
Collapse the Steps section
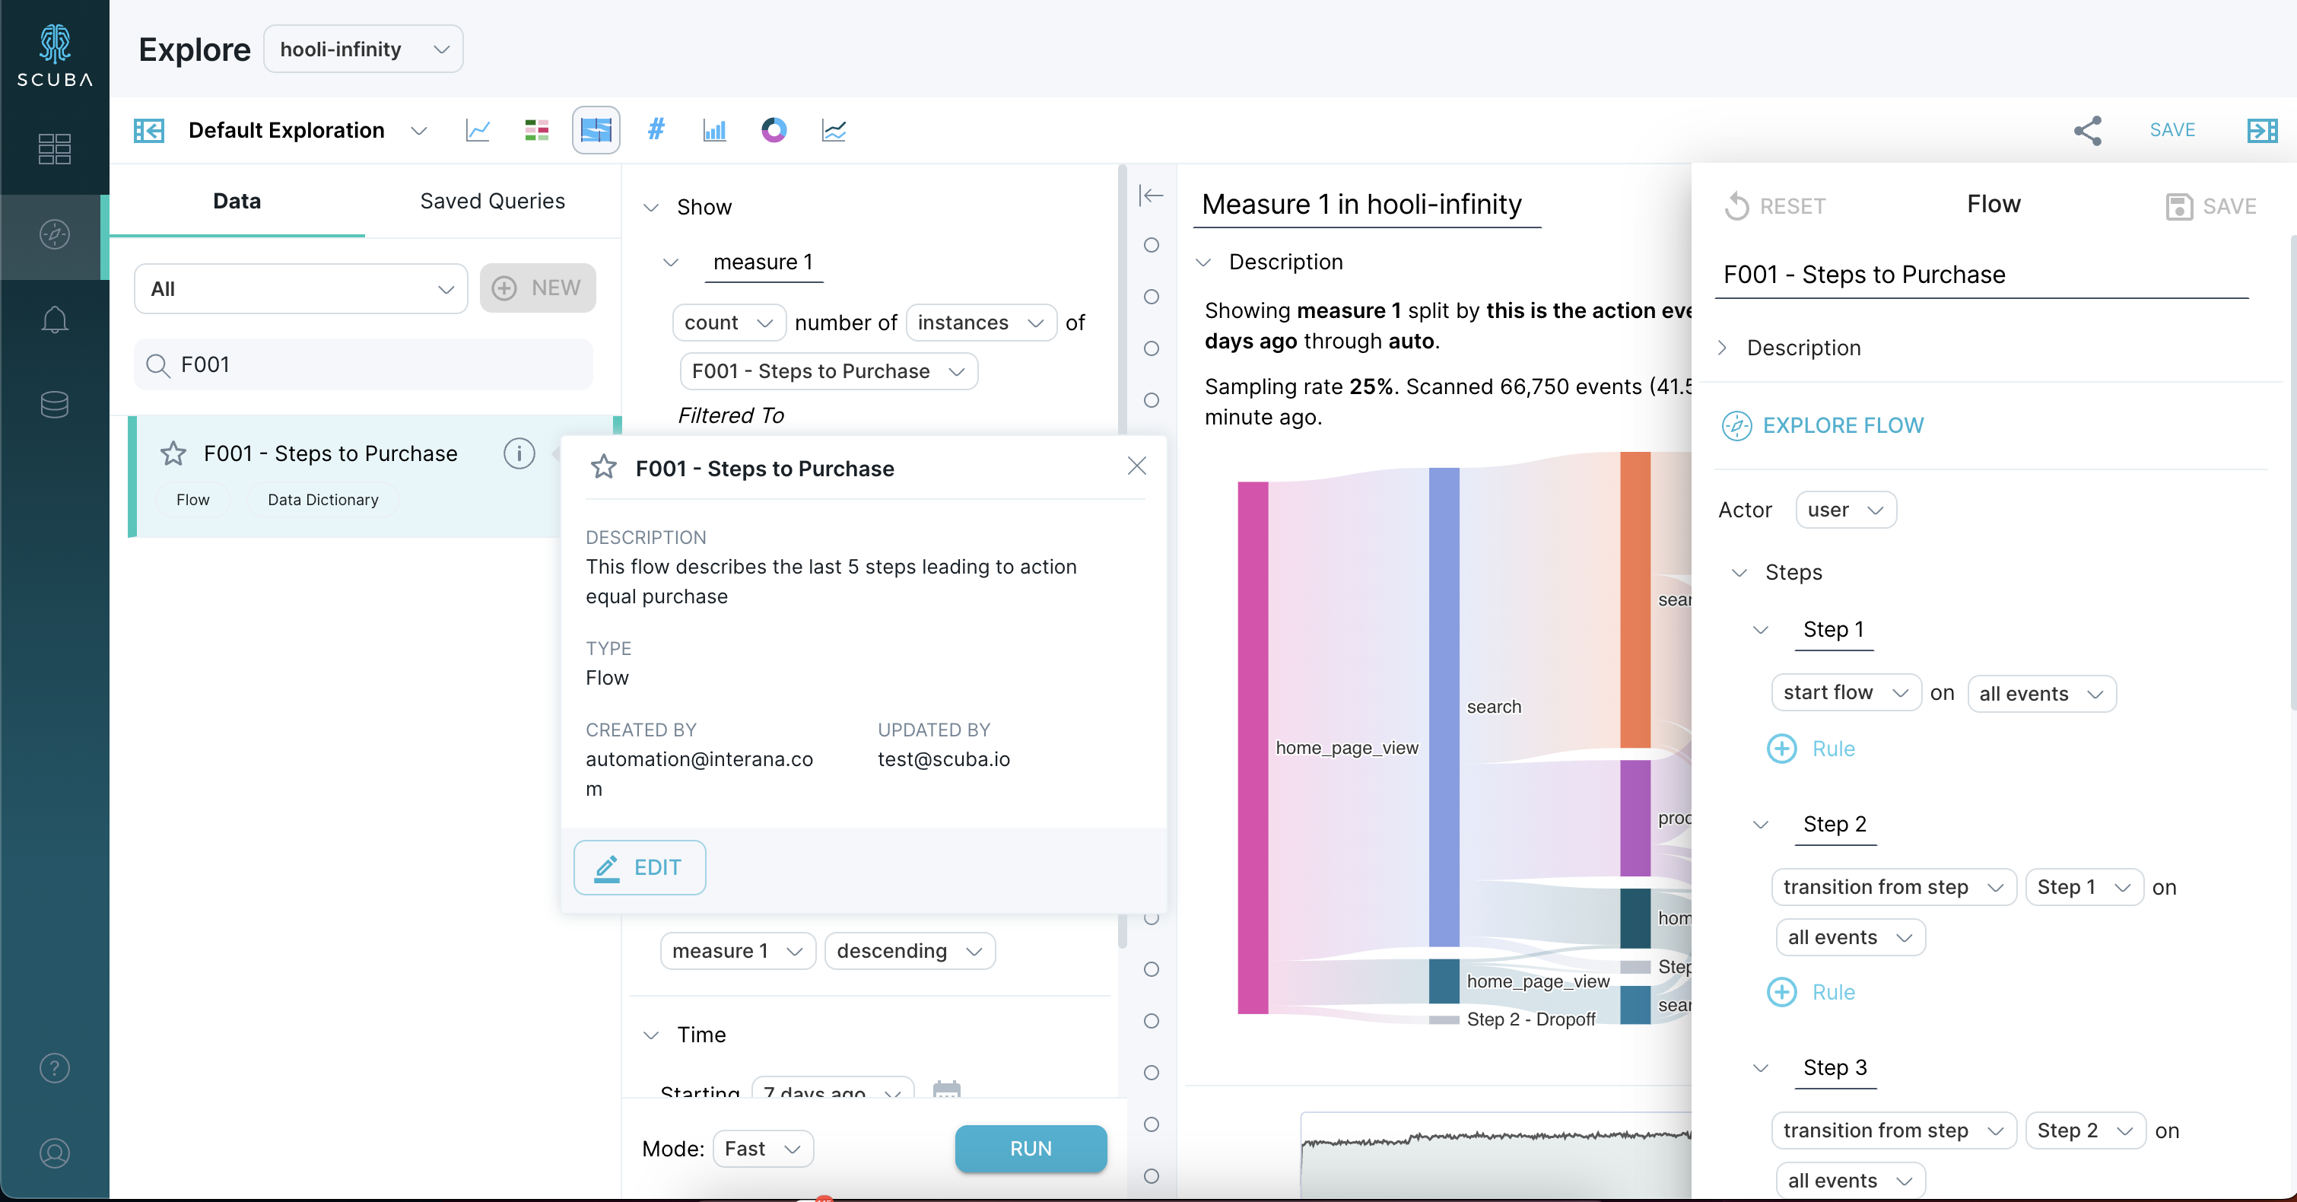pyautogui.click(x=1739, y=572)
